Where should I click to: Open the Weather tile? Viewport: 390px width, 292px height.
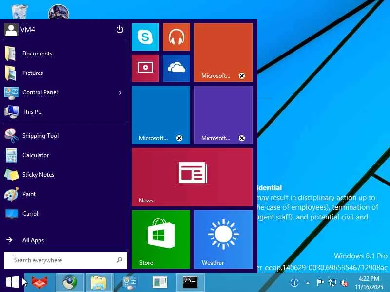(223, 239)
